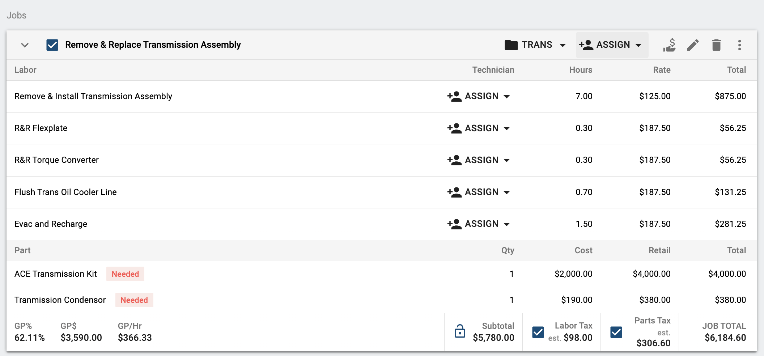Image resolution: width=764 pixels, height=356 pixels.
Task: Open the job-level ASSIGN technician dropdown
Action: point(612,45)
